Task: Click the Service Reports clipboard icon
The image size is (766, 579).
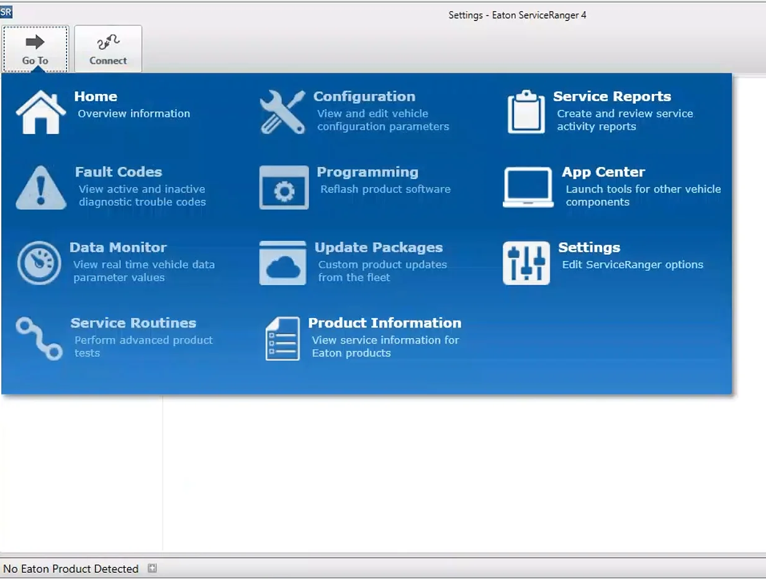Action: 526,112
